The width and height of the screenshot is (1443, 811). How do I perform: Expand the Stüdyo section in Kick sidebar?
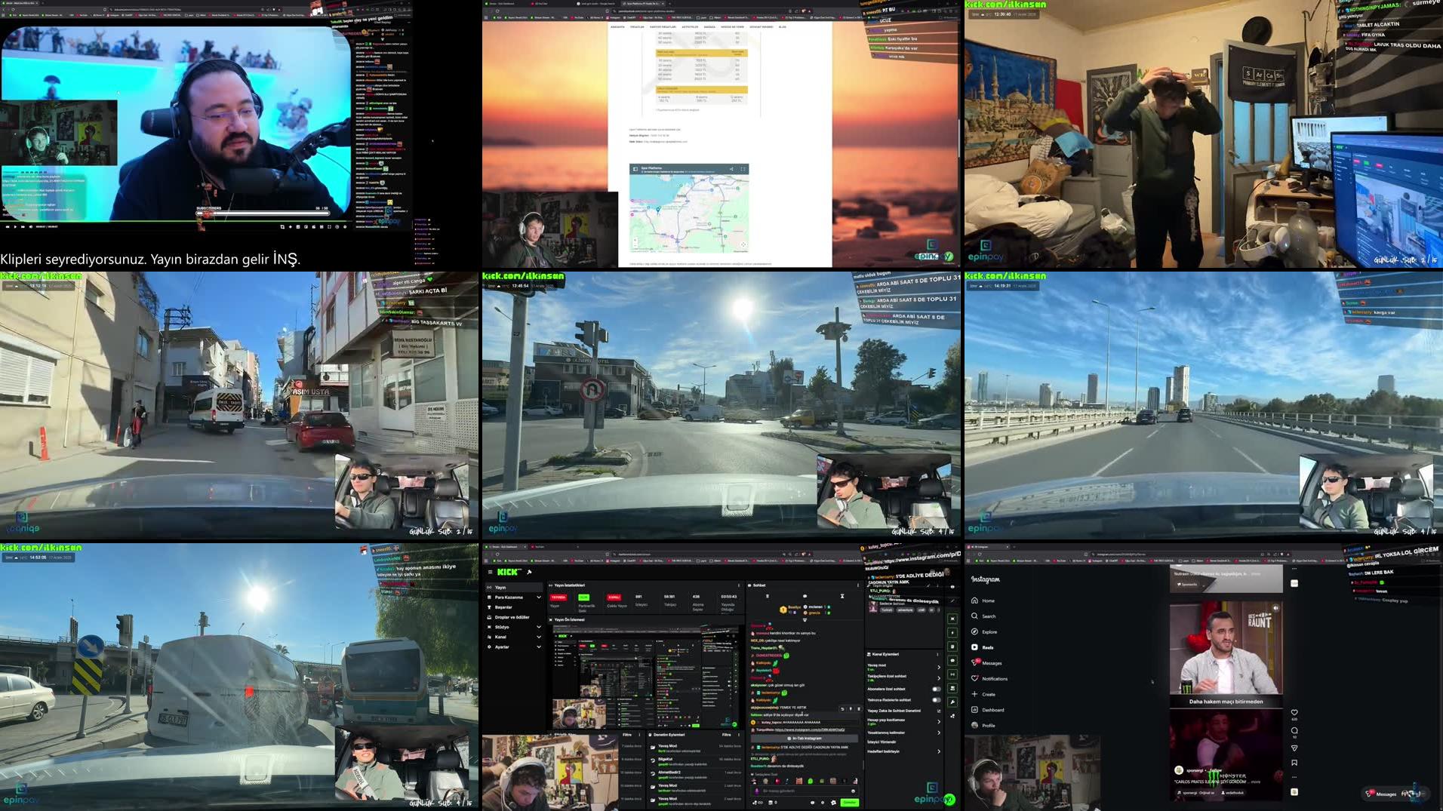point(502,627)
